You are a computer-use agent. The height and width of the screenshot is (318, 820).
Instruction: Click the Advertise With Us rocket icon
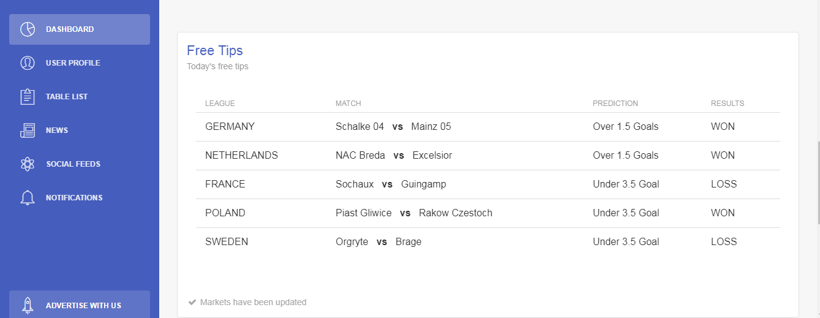click(28, 305)
